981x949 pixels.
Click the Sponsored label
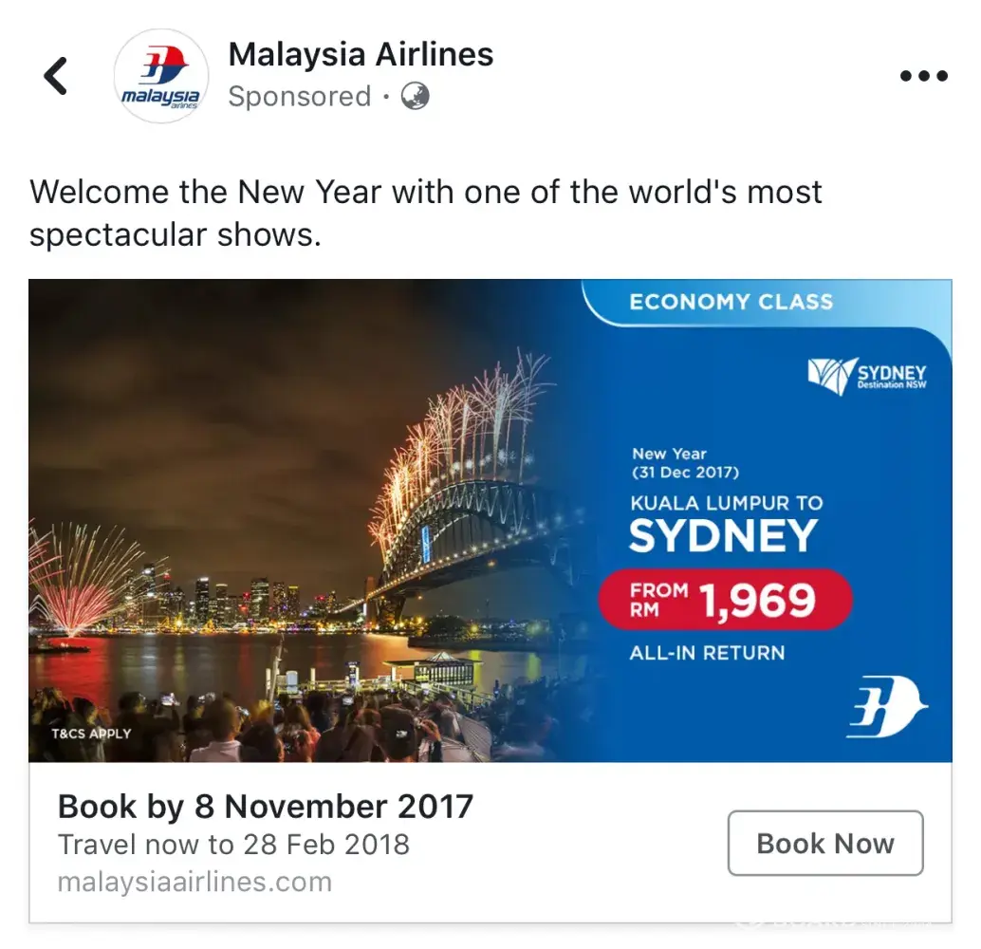pyautogui.click(x=300, y=97)
